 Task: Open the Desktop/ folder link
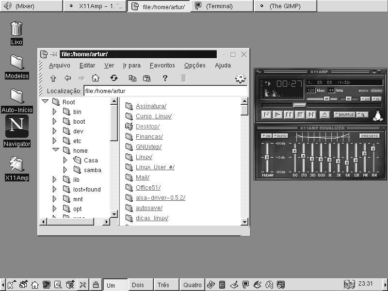(x=147, y=127)
